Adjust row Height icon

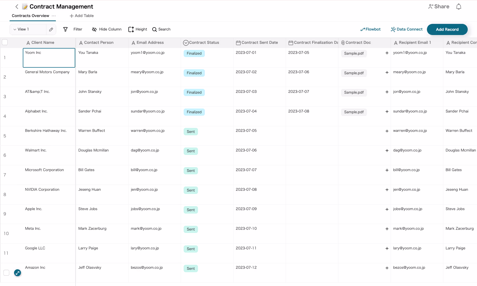tap(131, 29)
